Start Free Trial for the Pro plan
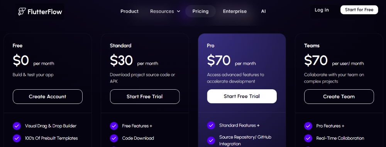386x147 pixels. pos(242,96)
